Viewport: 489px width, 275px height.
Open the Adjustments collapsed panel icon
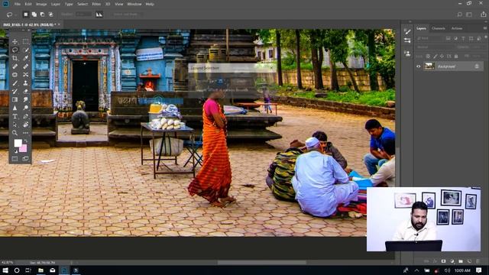(407, 40)
